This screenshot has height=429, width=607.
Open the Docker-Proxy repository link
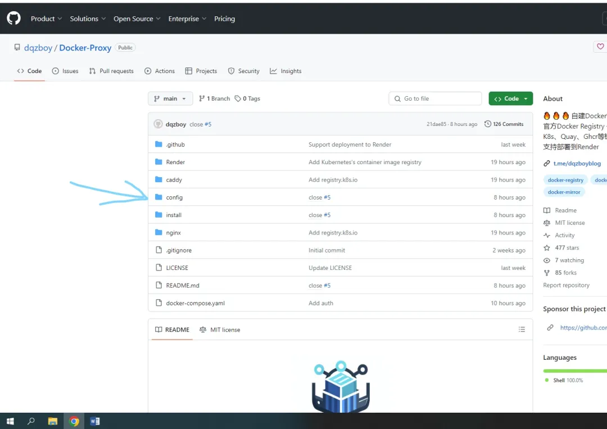[x=85, y=48]
